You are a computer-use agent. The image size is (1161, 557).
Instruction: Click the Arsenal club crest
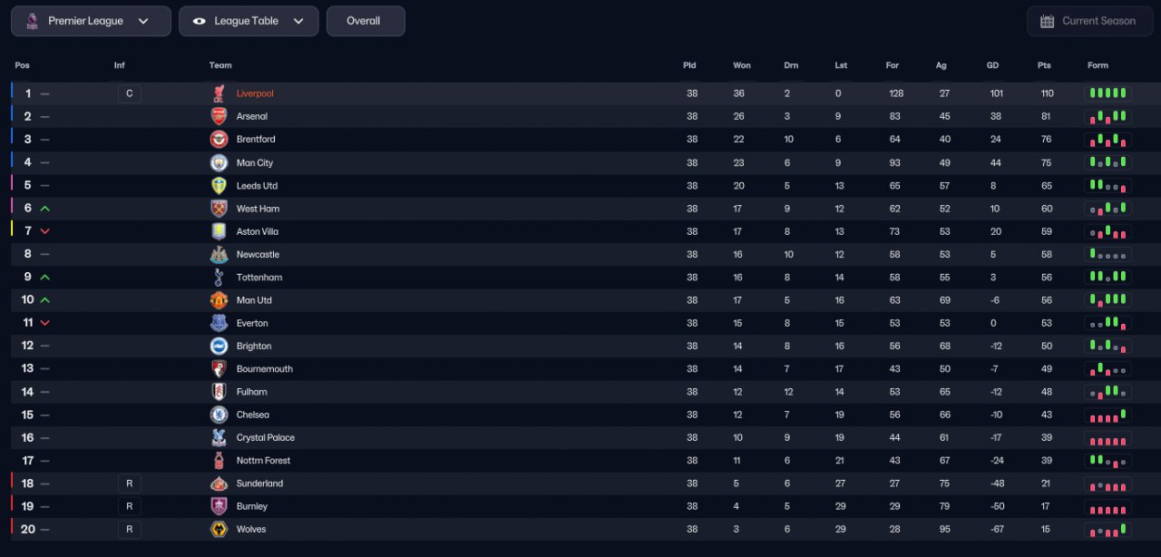[x=219, y=116]
